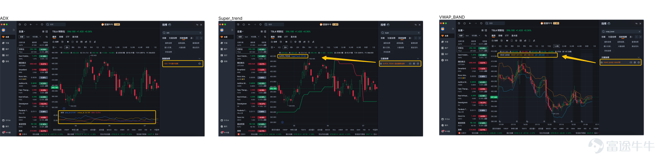663x161 pixels.
Task: Click the SUPER_TREND legend label on the Super_trend chart
Action: click(285, 56)
